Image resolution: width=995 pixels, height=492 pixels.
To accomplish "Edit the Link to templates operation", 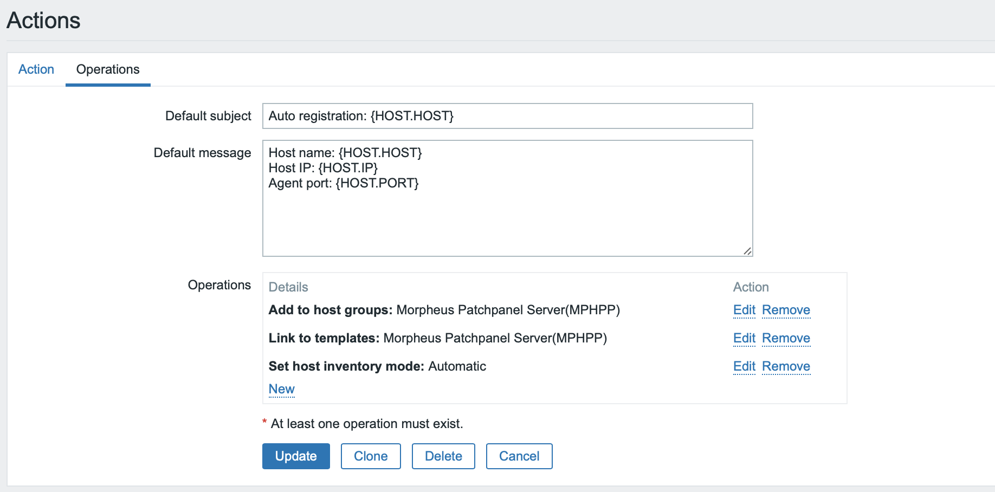I will pyautogui.click(x=744, y=338).
